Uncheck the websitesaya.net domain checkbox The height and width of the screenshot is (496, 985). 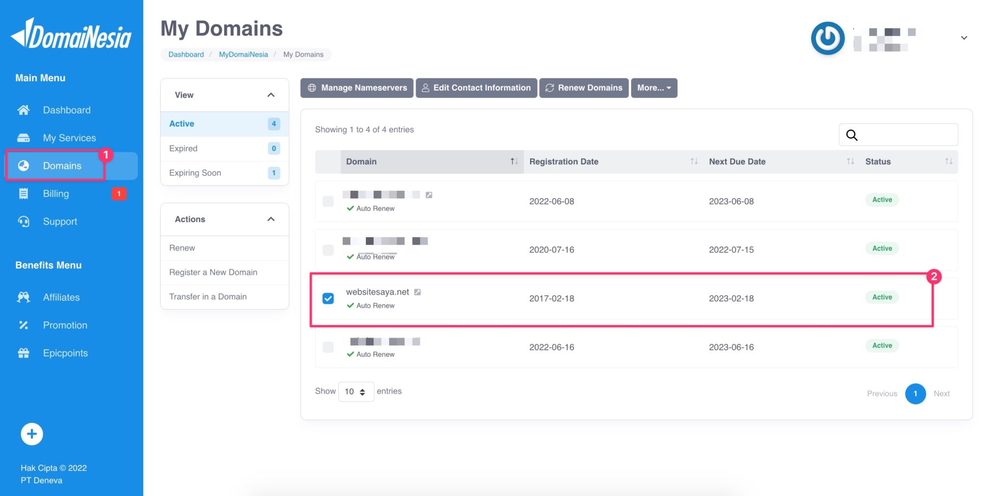328,298
